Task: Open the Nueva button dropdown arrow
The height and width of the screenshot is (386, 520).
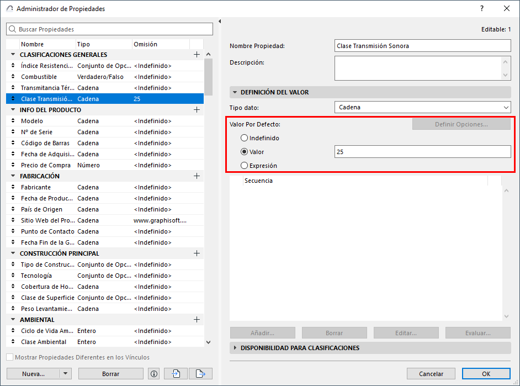Action: (x=65, y=374)
